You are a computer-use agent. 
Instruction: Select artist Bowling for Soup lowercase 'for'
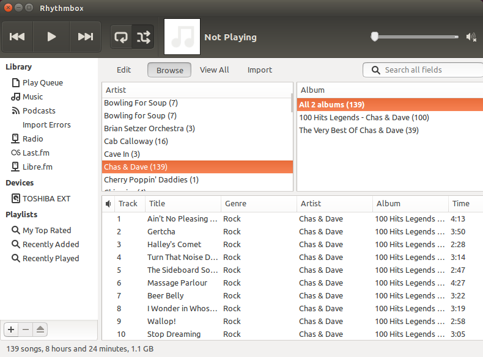click(196, 116)
